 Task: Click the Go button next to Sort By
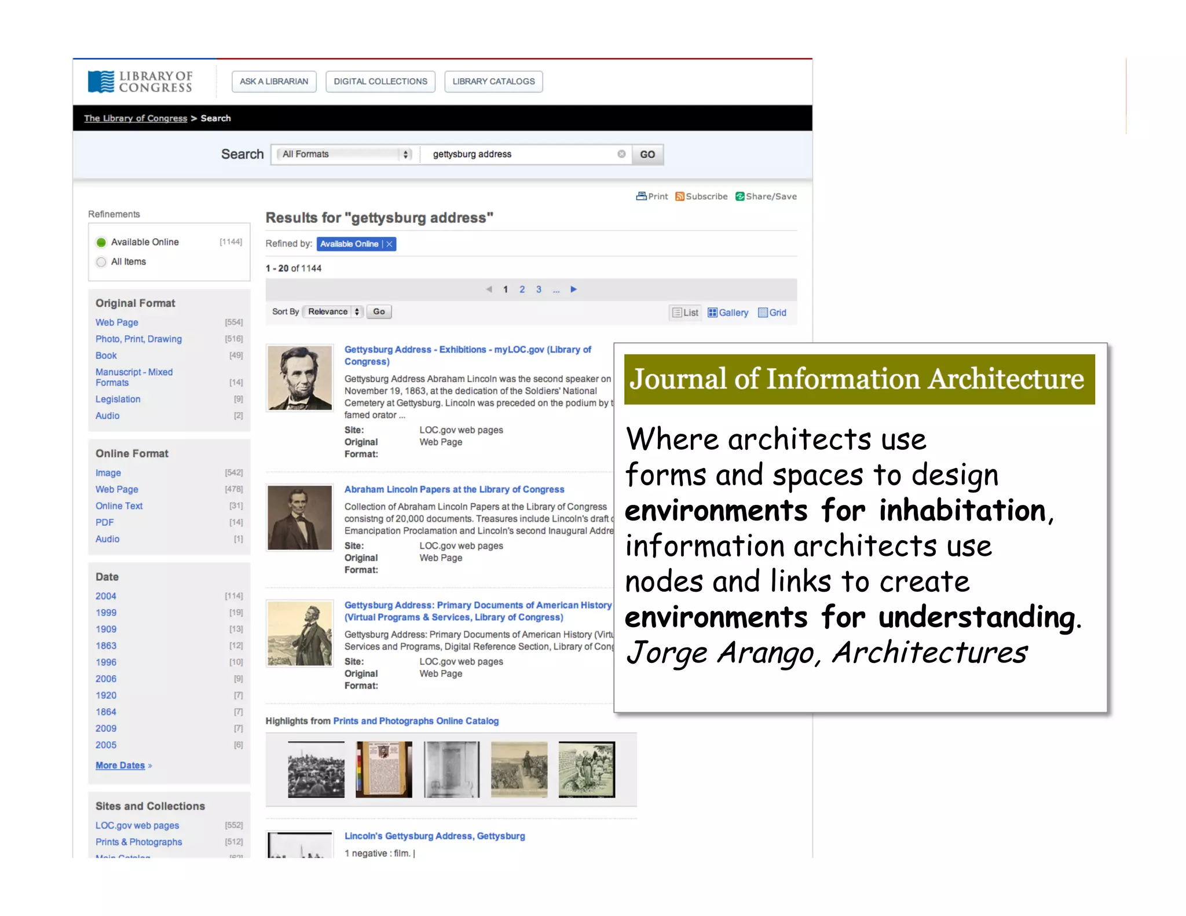click(379, 312)
